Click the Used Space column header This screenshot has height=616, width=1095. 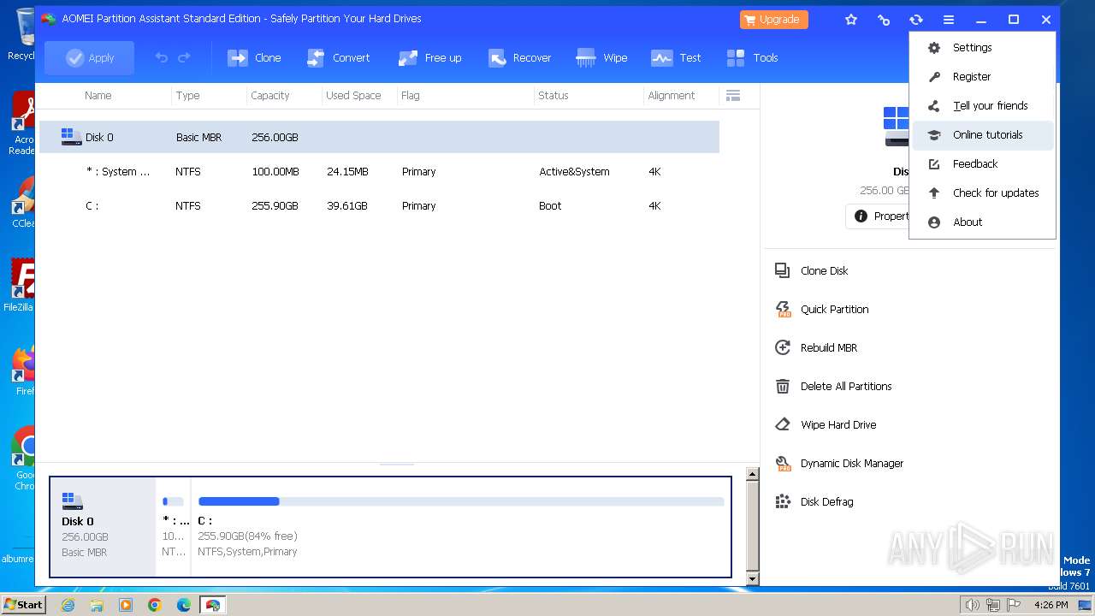tap(353, 96)
